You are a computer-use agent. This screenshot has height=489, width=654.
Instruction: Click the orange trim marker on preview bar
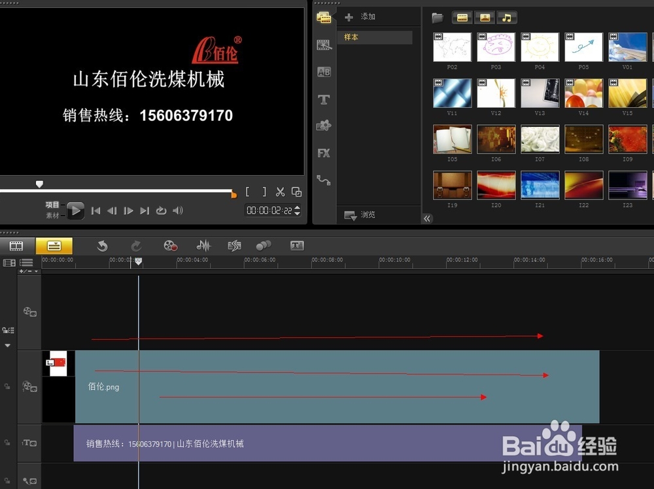[234, 194]
